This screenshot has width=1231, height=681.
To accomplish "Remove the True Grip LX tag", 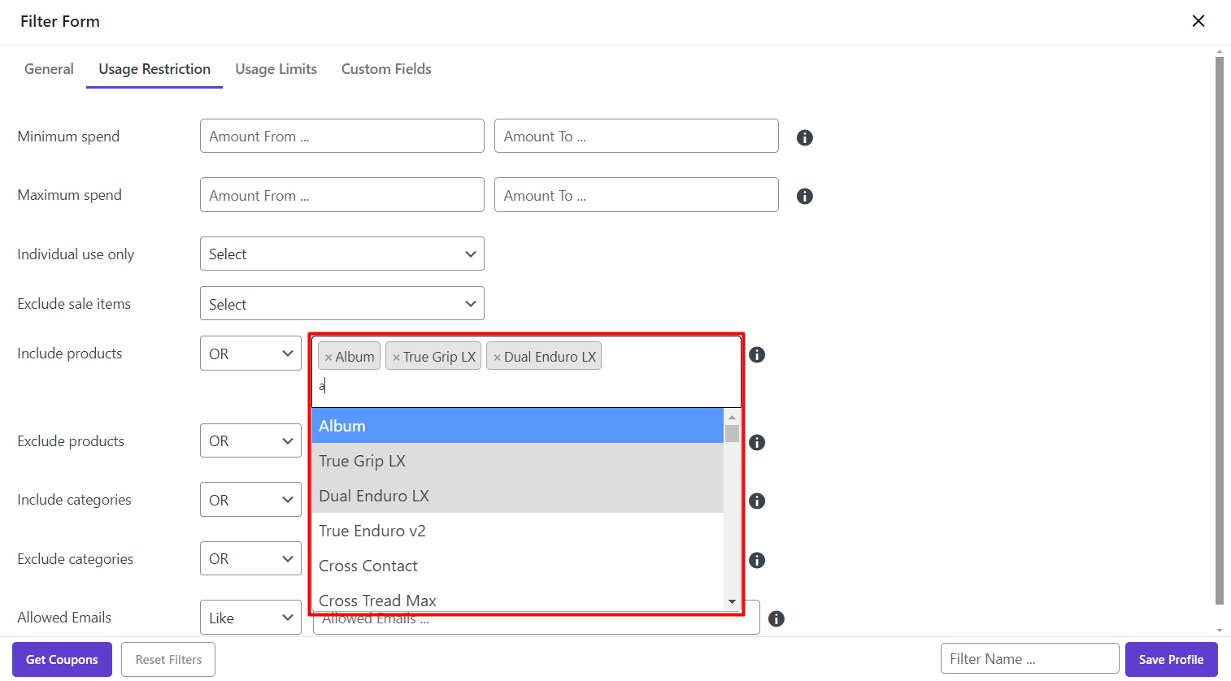I will click(396, 358).
